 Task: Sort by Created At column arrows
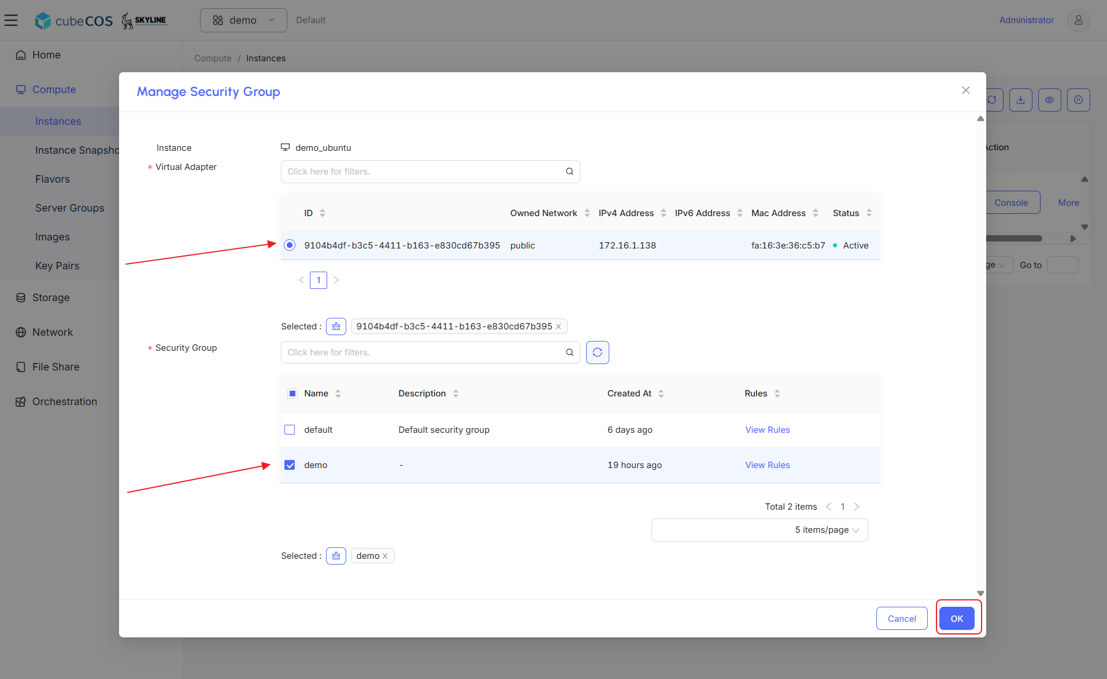661,394
